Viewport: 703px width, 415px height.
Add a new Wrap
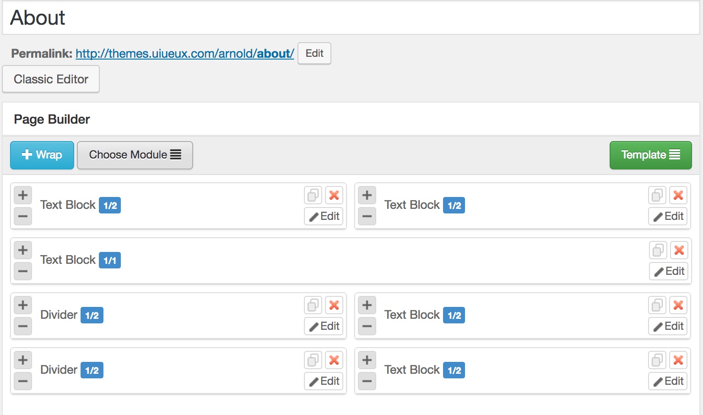[42, 155]
